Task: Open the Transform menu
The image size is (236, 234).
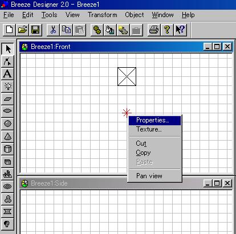Action: click(x=103, y=15)
